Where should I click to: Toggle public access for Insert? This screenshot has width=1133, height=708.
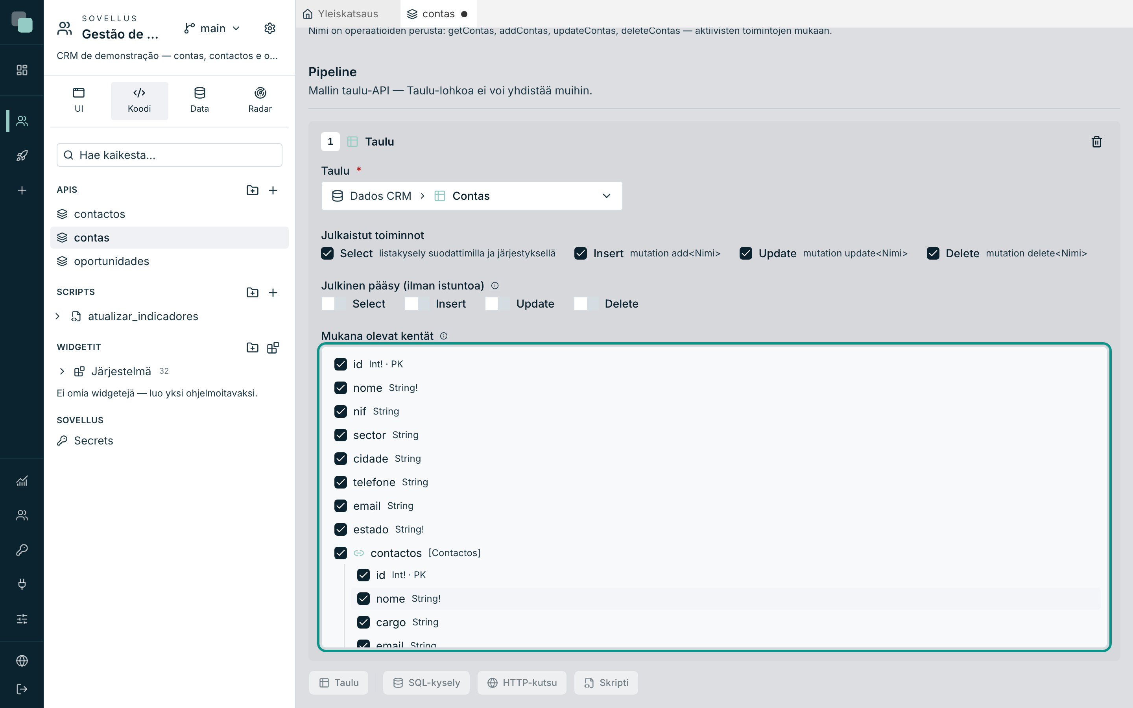417,304
